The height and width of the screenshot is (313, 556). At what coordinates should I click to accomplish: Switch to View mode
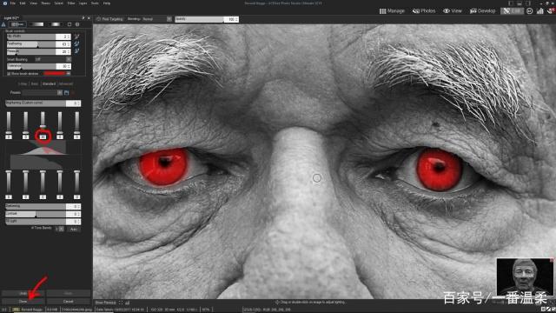click(x=453, y=11)
